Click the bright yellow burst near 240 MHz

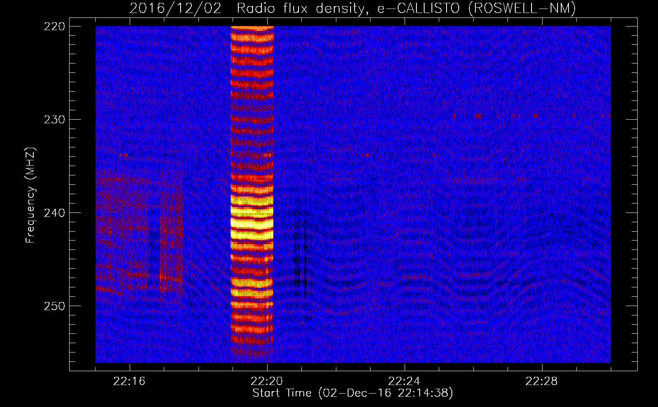(x=252, y=218)
